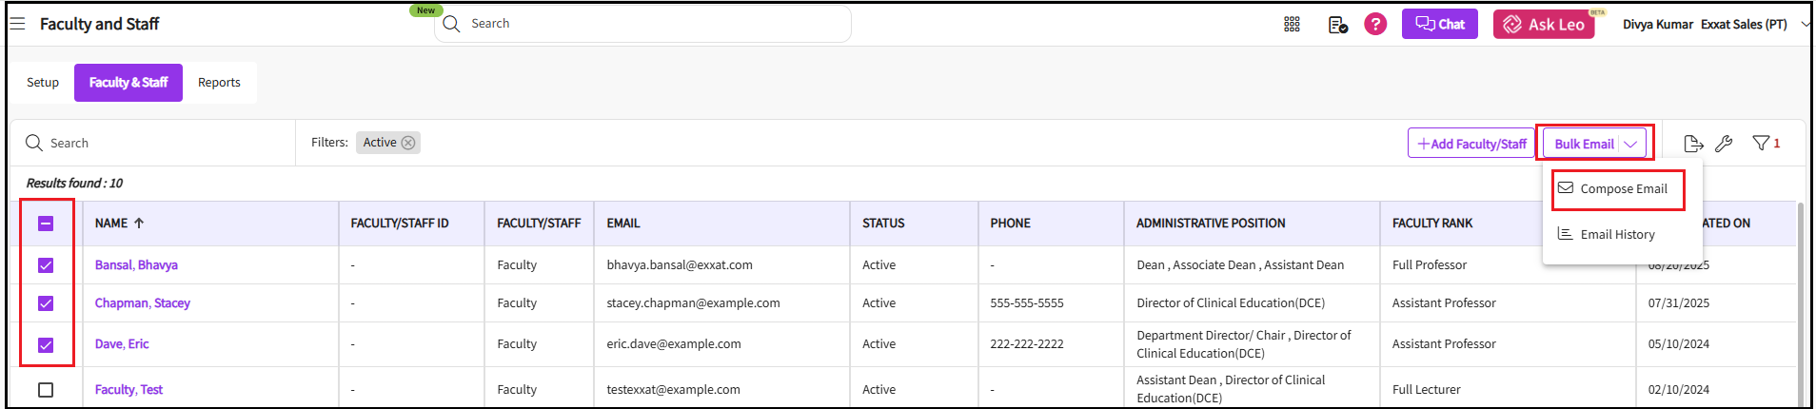The image size is (1816, 409).
Task: Open the hamburger navigation menu
Action: [x=17, y=24]
